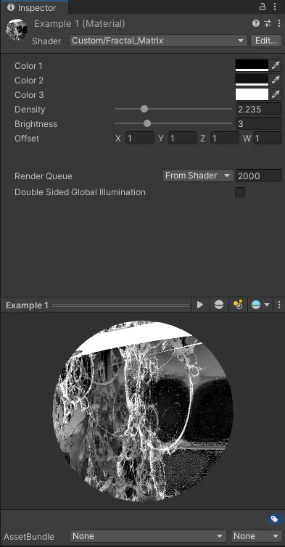The height and width of the screenshot is (547, 285).
Task: Open the preview environment sphere dropdown
Action: [260, 305]
